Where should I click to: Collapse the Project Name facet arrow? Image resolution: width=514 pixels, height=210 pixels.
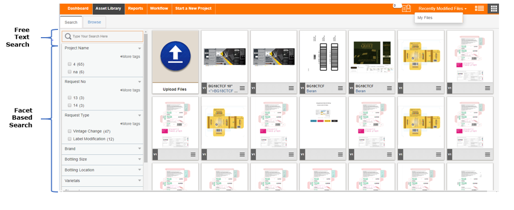pos(140,49)
